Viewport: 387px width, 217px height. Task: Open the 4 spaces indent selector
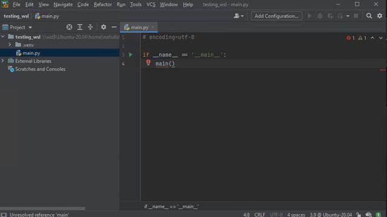(x=296, y=215)
